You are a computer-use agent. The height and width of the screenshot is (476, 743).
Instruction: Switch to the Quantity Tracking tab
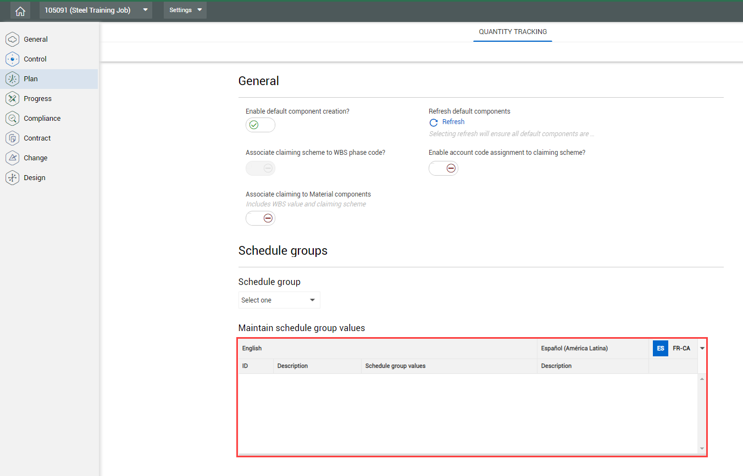point(513,32)
